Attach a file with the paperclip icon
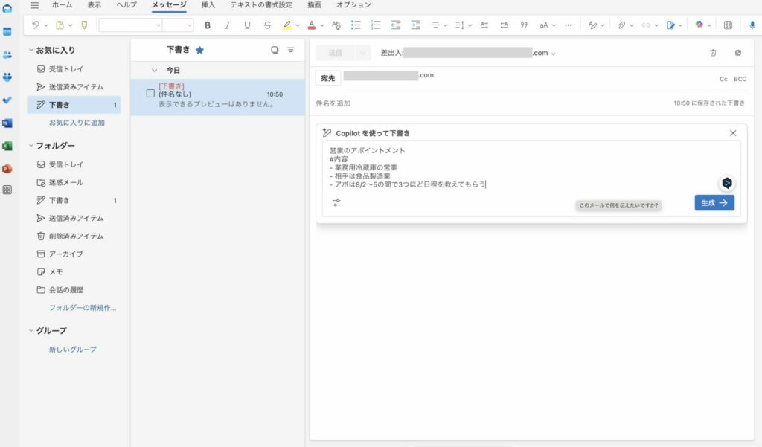Image resolution: width=762 pixels, height=447 pixels. [x=624, y=25]
